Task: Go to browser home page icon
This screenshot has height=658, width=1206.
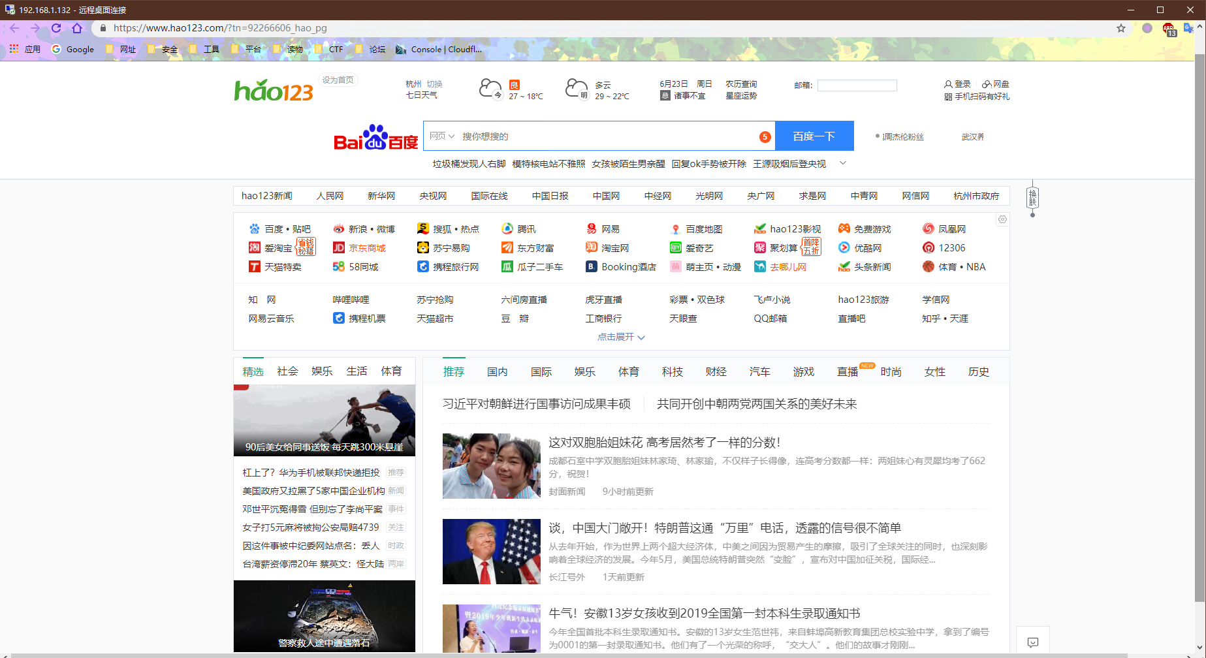Action: (77, 28)
